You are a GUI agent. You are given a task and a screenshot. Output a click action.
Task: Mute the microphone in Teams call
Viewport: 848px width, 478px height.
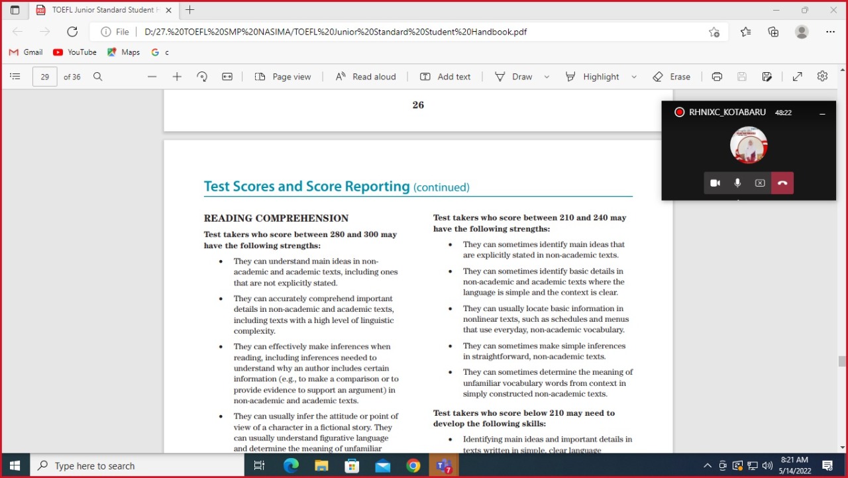pyautogui.click(x=737, y=183)
